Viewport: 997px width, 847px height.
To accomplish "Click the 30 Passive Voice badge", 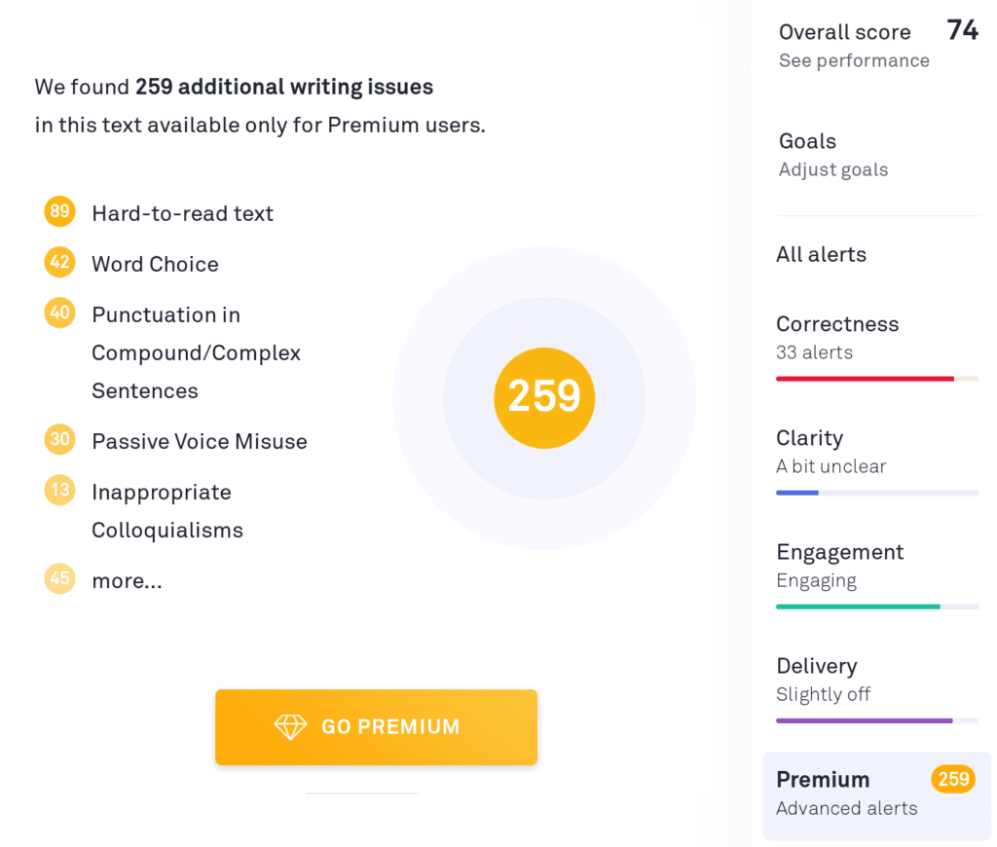I will point(59,440).
